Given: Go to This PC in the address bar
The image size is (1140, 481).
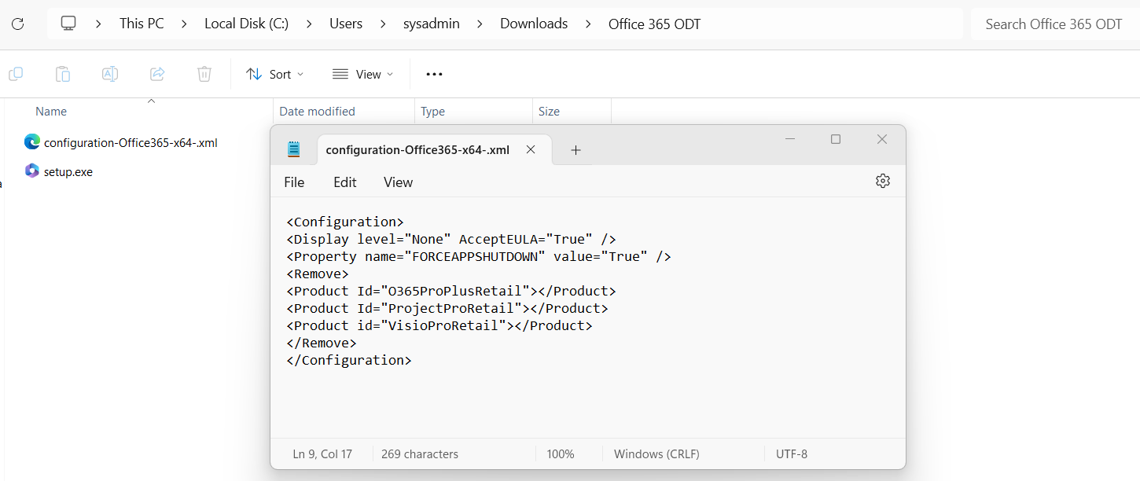Looking at the screenshot, I should (x=141, y=23).
